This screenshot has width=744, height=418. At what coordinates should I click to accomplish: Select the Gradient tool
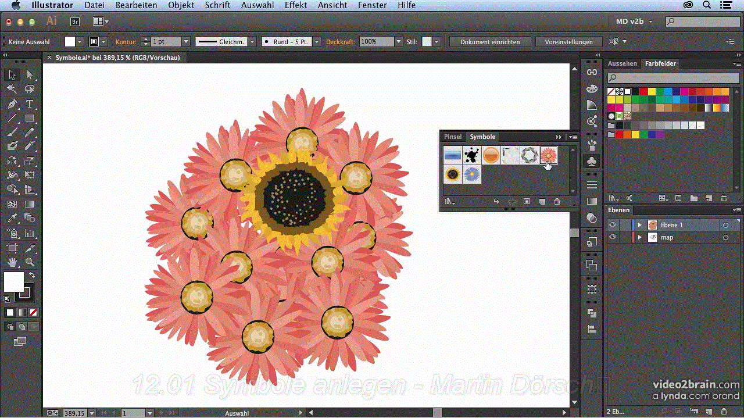click(x=30, y=204)
